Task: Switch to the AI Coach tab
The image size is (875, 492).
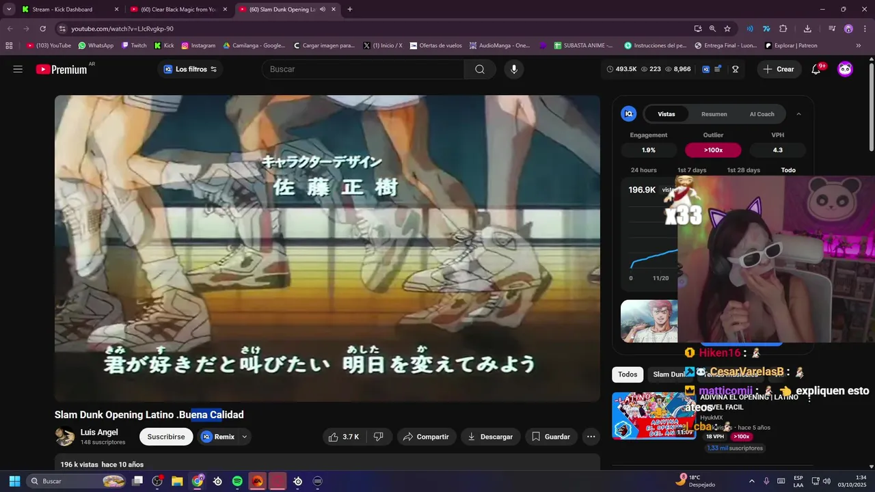Action: tap(762, 114)
